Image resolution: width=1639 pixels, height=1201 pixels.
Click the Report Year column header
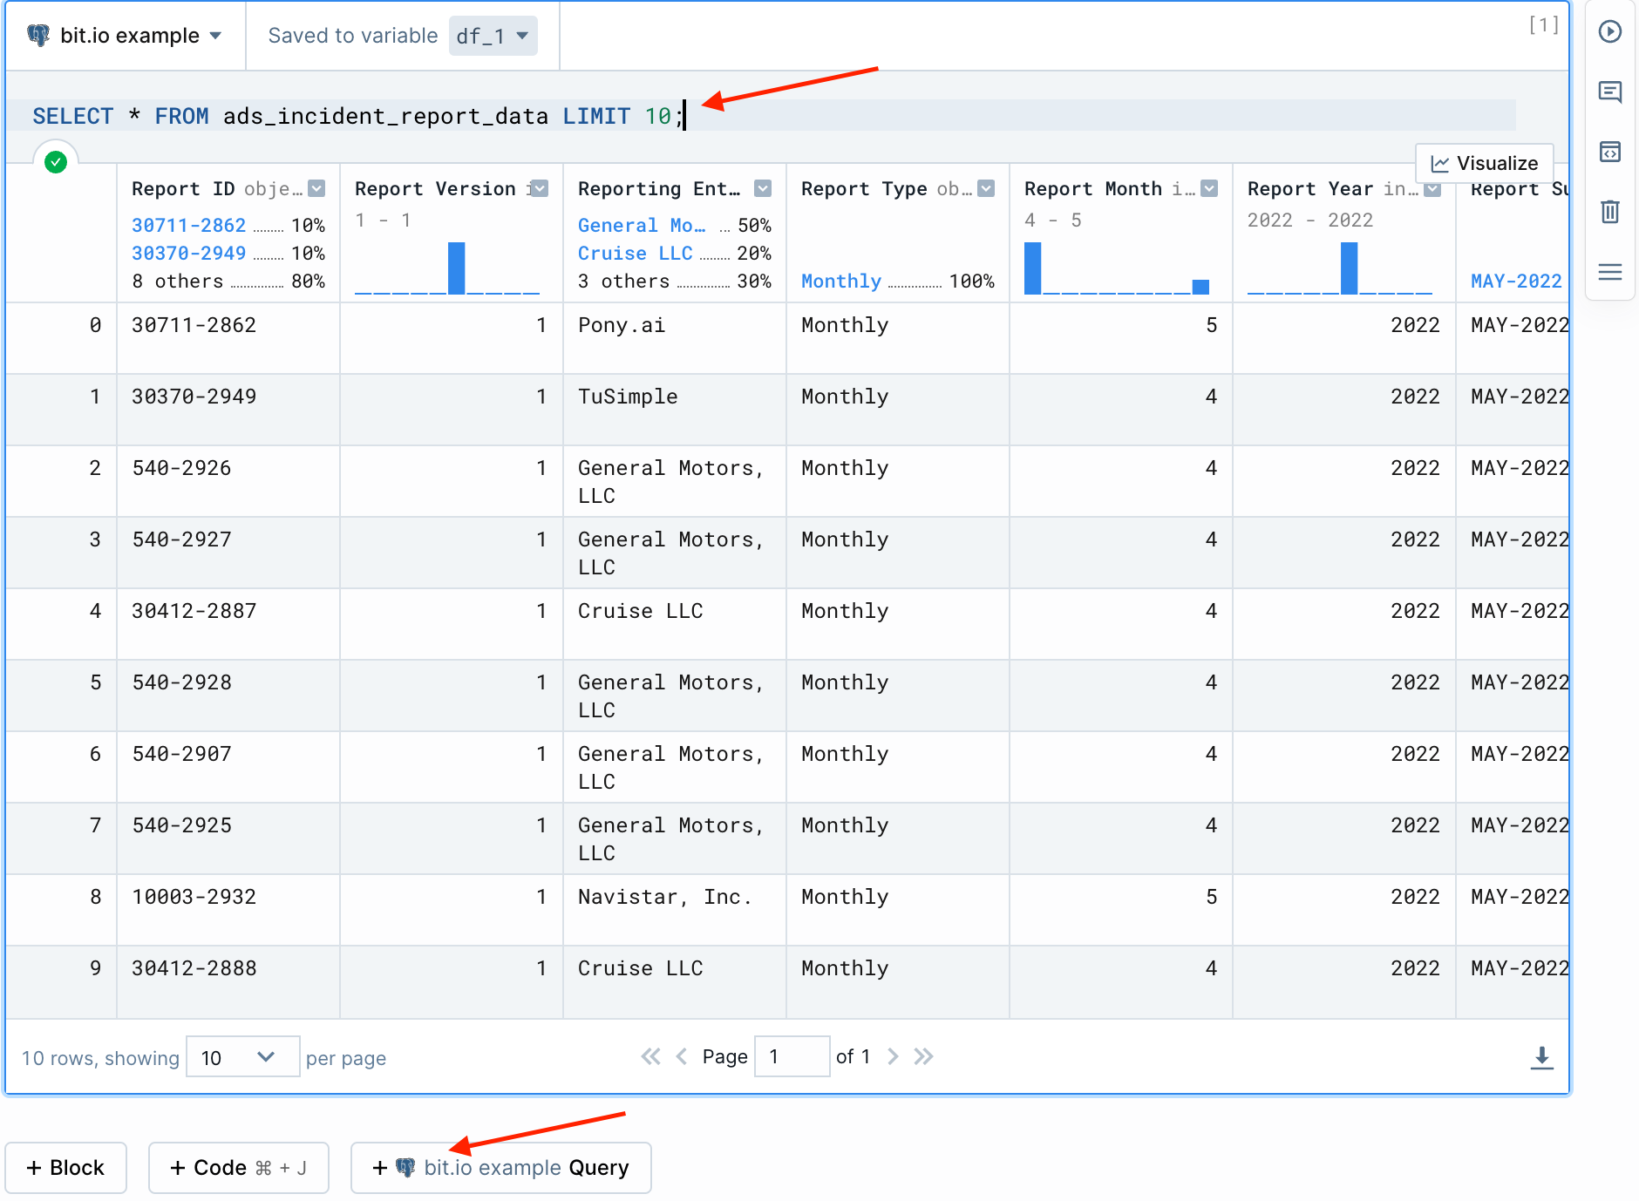pyautogui.click(x=1310, y=188)
